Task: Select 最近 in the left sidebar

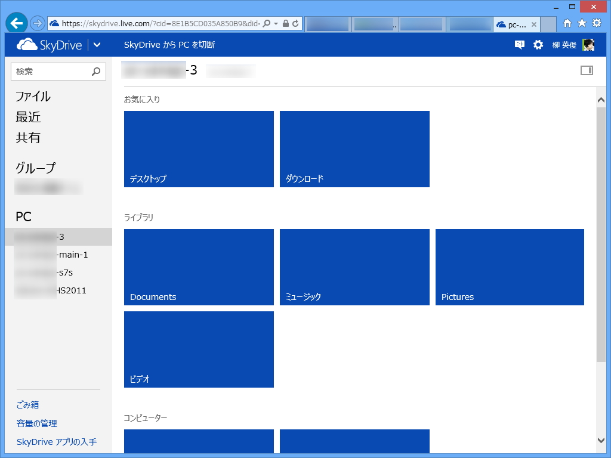Action: (27, 117)
